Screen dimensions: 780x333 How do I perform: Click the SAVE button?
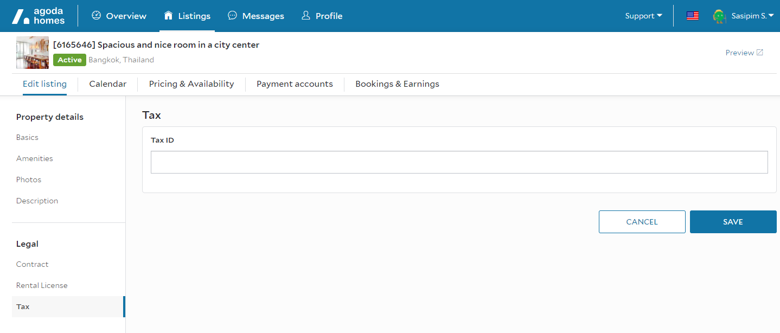click(x=733, y=222)
